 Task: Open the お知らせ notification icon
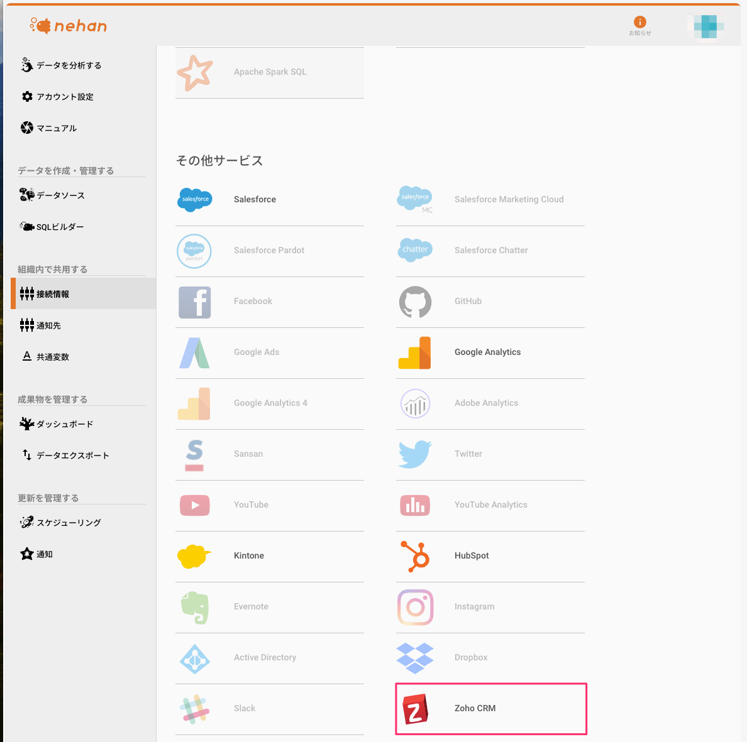(x=640, y=22)
